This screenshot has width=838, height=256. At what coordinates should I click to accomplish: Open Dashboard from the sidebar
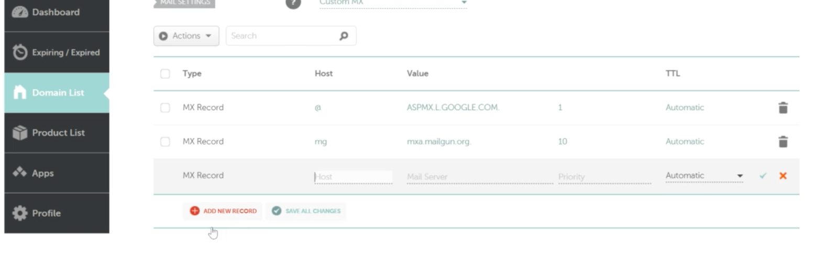click(57, 13)
